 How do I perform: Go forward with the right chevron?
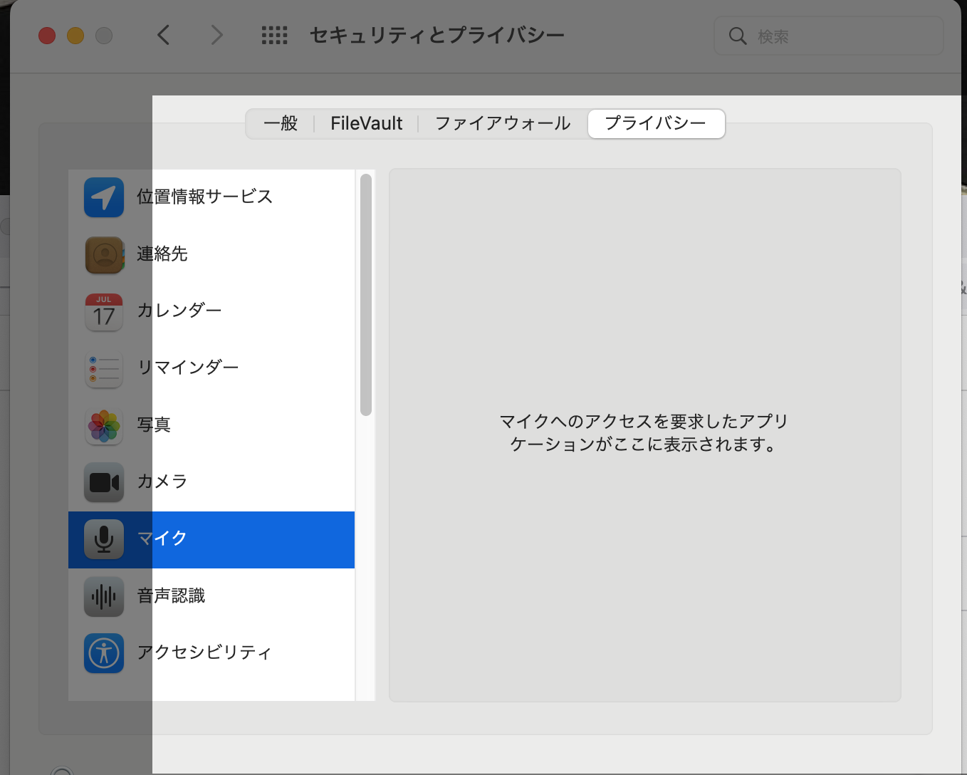pyautogui.click(x=217, y=35)
